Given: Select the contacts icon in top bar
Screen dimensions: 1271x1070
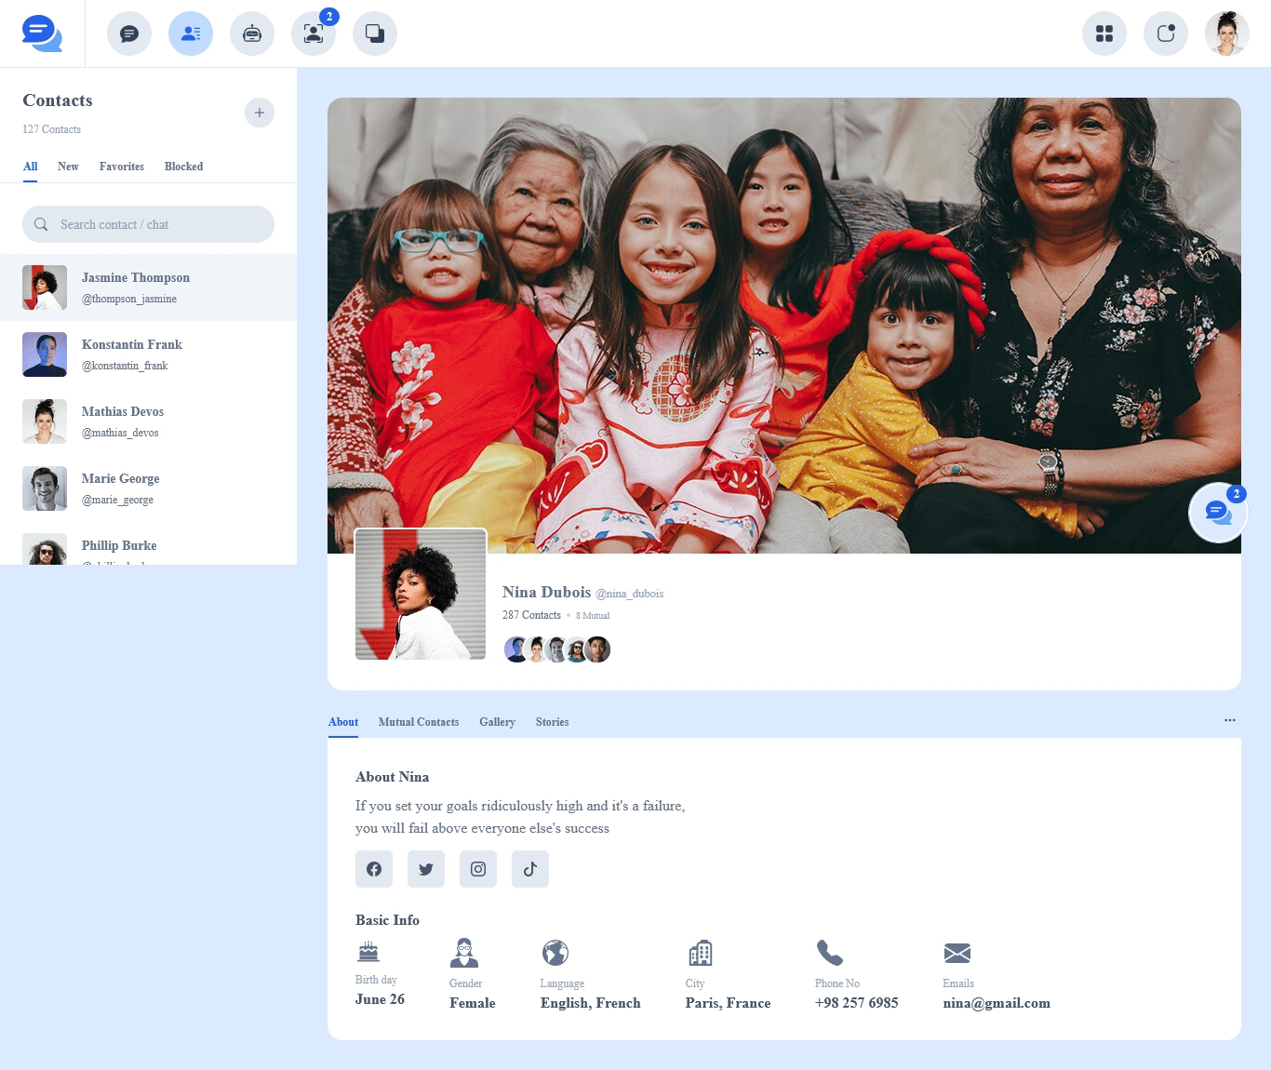Looking at the screenshot, I should point(191,33).
